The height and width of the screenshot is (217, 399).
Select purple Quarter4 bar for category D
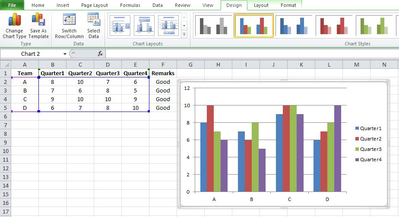(x=337, y=149)
